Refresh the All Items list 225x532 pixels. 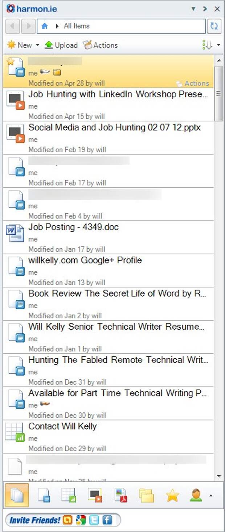pyautogui.click(x=214, y=26)
